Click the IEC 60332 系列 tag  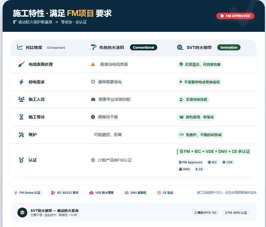click(x=65, y=193)
